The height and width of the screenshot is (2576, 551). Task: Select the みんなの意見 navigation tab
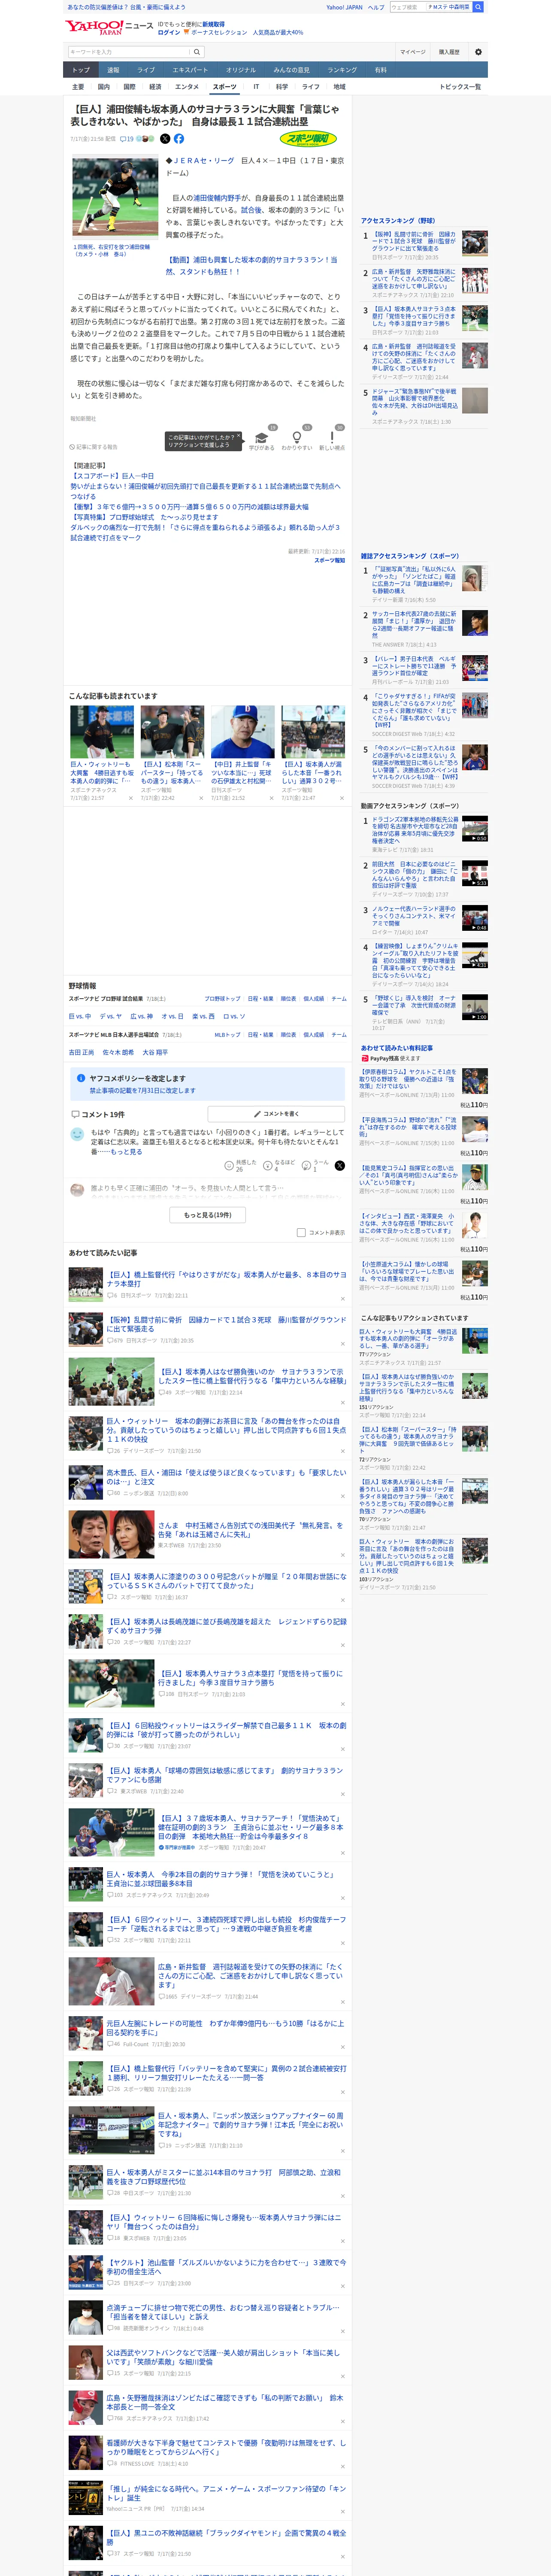coord(292,70)
